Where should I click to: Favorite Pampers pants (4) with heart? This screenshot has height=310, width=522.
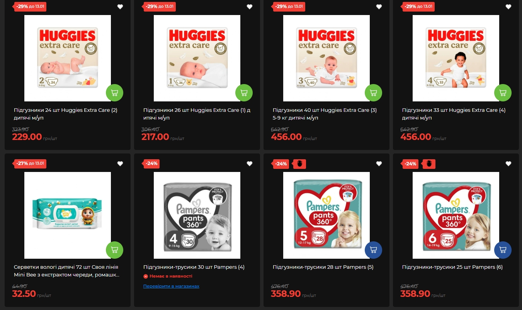point(250,163)
